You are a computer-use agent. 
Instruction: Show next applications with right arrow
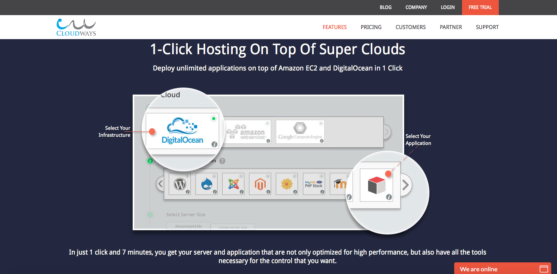[x=405, y=185]
